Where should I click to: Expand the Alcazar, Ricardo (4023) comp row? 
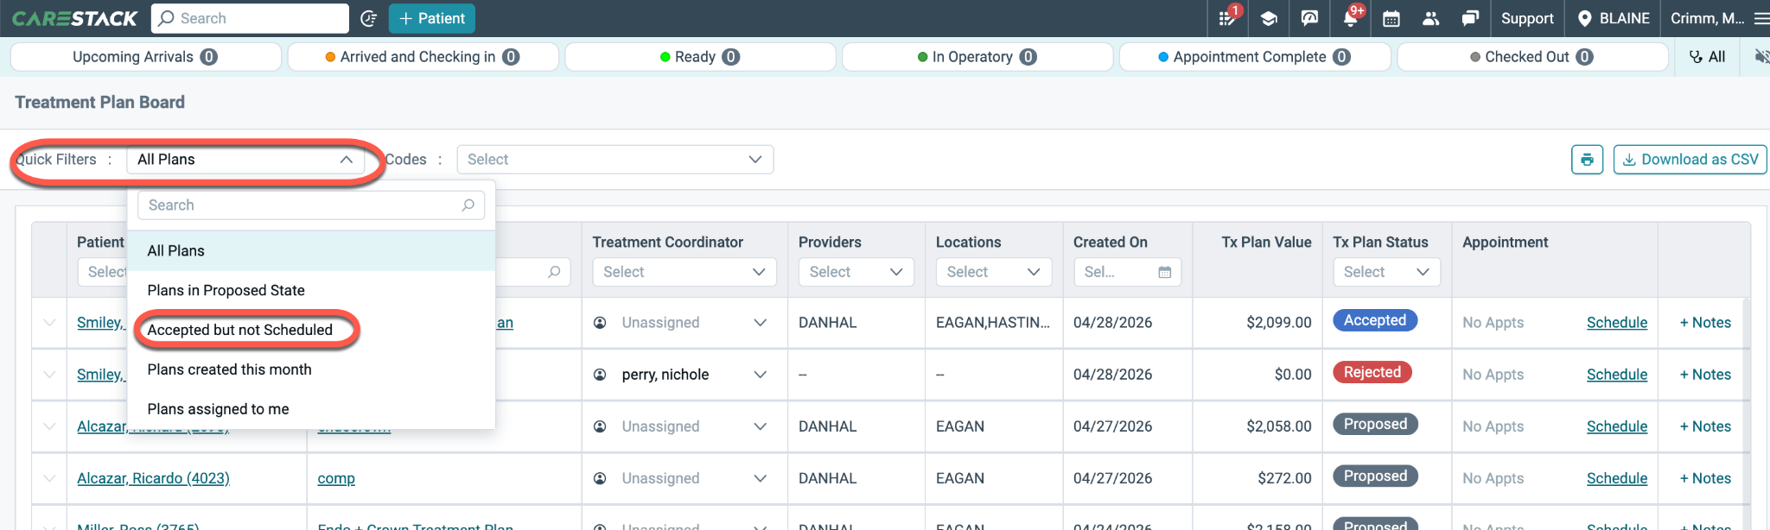coord(49,478)
